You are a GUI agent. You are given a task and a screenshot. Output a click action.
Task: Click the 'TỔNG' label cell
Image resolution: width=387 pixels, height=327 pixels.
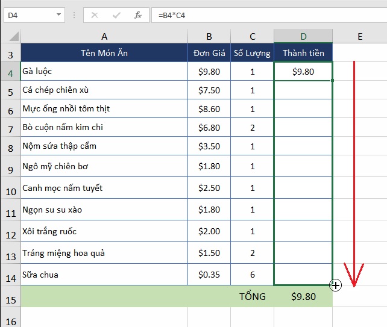pos(252,296)
